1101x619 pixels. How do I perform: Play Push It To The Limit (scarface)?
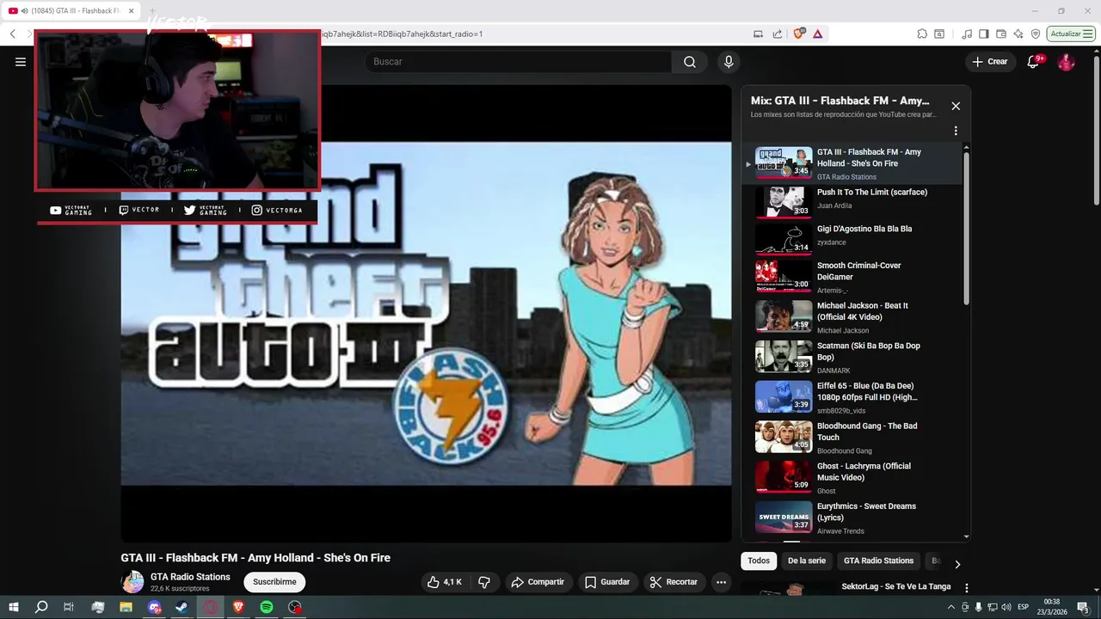tap(852, 201)
